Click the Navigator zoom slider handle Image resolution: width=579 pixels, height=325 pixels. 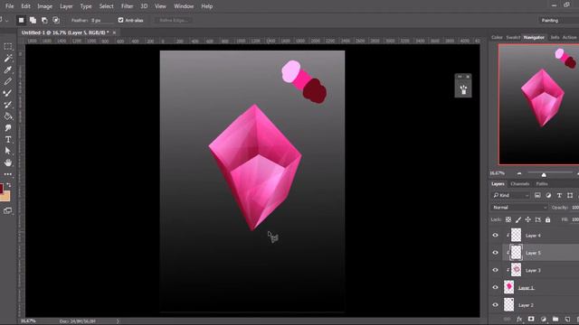pyautogui.click(x=544, y=174)
